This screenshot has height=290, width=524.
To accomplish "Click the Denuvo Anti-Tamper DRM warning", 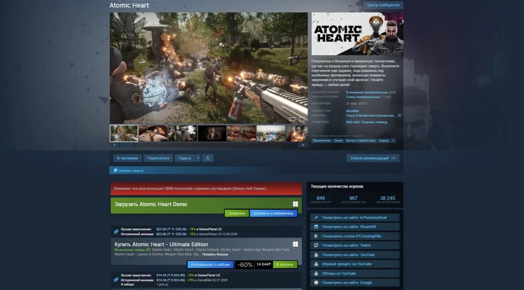I will click(x=206, y=188).
